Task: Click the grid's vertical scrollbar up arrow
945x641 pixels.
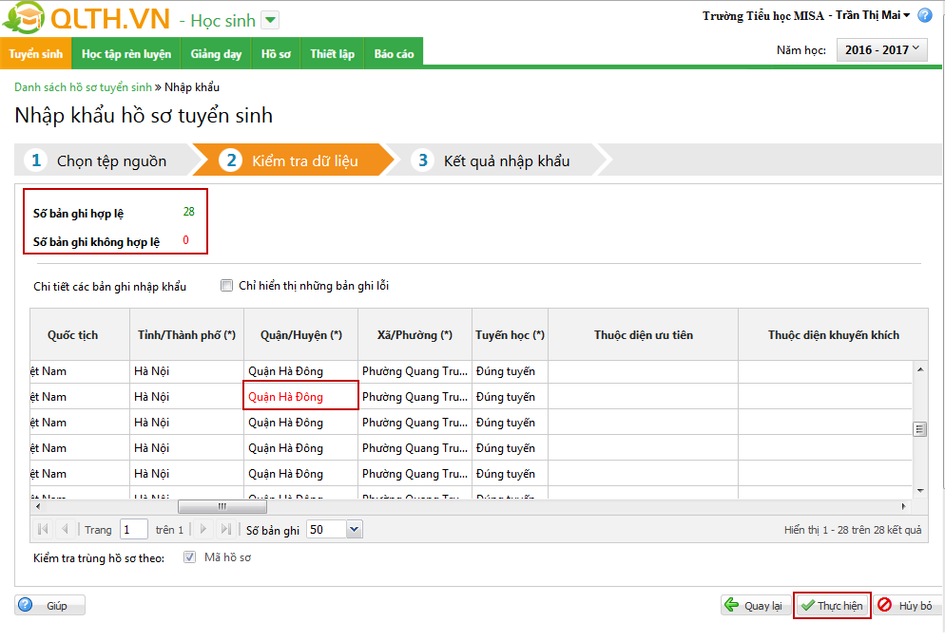Action: click(x=920, y=369)
